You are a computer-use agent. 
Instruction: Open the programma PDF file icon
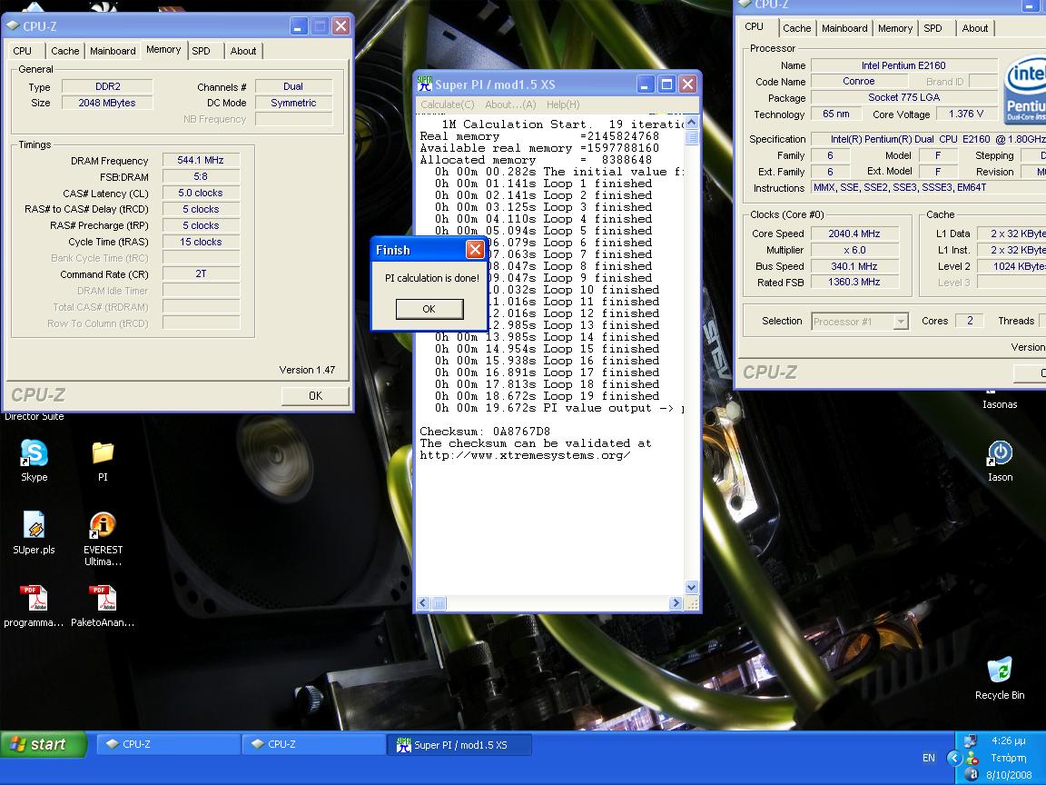[x=34, y=598]
